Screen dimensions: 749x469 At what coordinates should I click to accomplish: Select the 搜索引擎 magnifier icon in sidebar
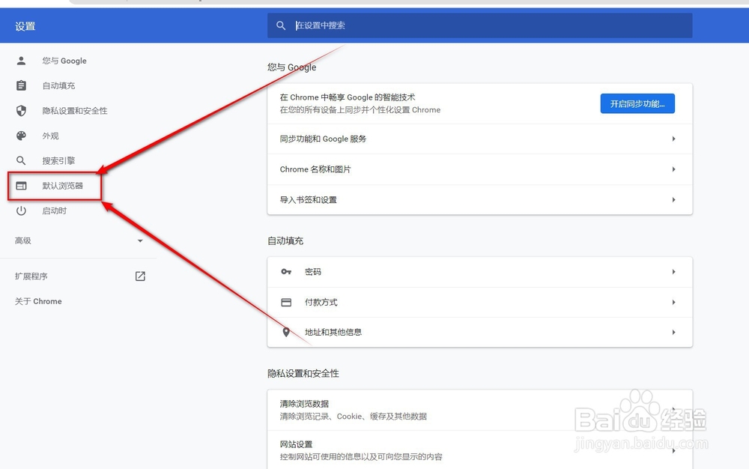pyautogui.click(x=21, y=160)
